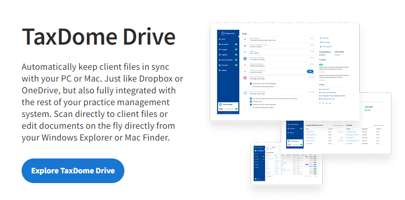This screenshot has height=200, width=405.
Task: Click Settings in the top dashboard screenshot sidebar
Action: [223, 70]
